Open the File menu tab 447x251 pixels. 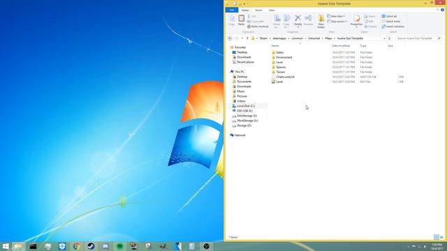232,10
